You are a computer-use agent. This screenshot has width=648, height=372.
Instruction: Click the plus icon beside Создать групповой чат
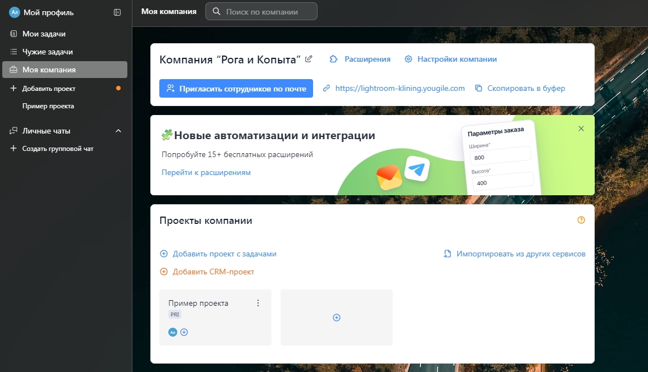(x=13, y=148)
